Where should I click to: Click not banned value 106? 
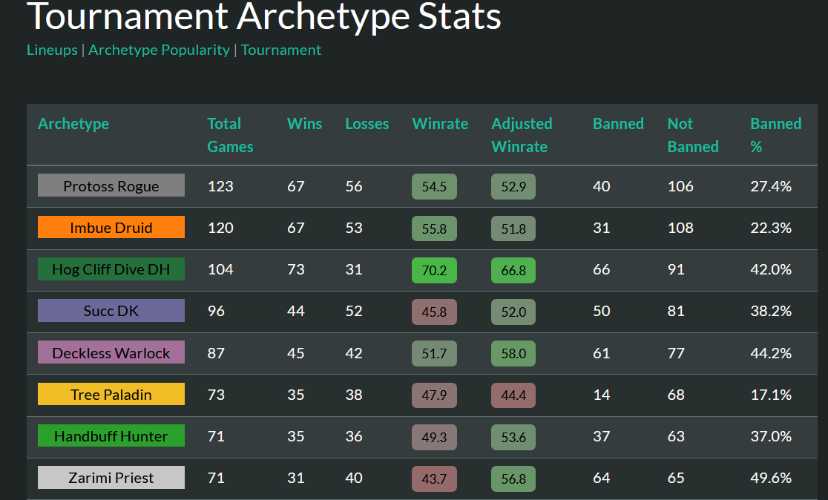click(680, 186)
